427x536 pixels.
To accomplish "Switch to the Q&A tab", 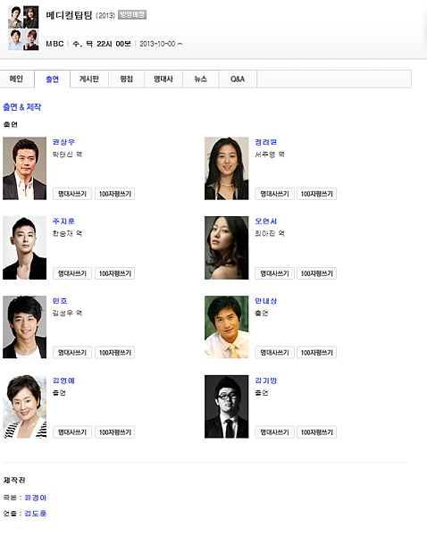I will tap(238, 79).
